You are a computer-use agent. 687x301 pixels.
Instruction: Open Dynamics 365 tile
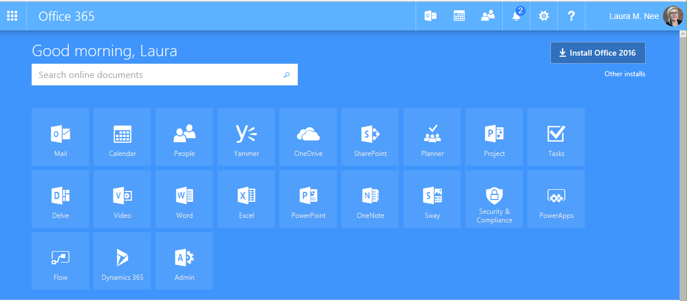pos(122,261)
